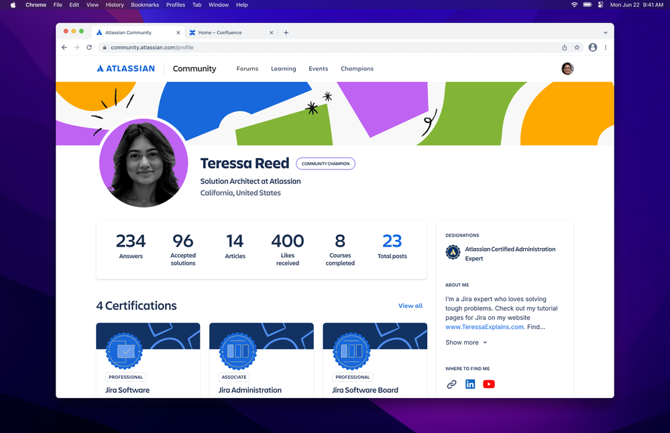This screenshot has height=433, width=670.
Task: Click the 400 Likes received stat
Action: pyautogui.click(x=288, y=250)
